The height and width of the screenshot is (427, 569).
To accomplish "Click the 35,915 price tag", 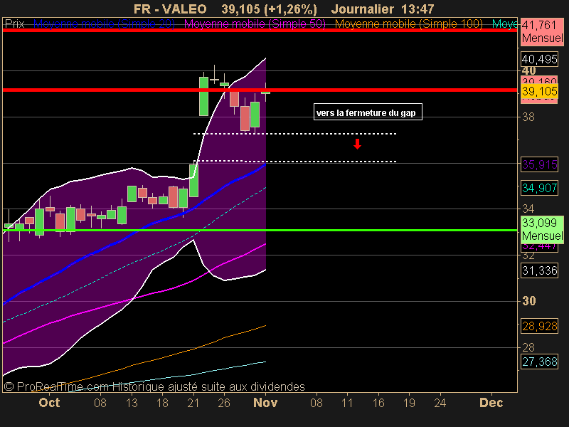I will 539,164.
